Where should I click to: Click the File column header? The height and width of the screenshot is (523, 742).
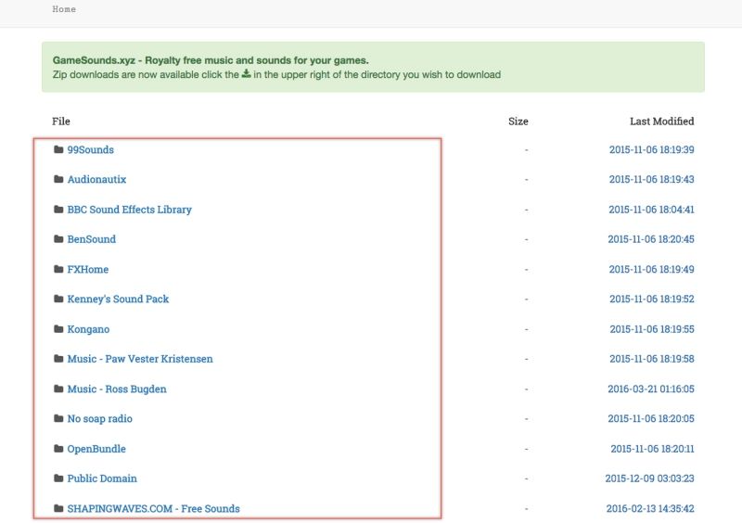[x=61, y=121]
